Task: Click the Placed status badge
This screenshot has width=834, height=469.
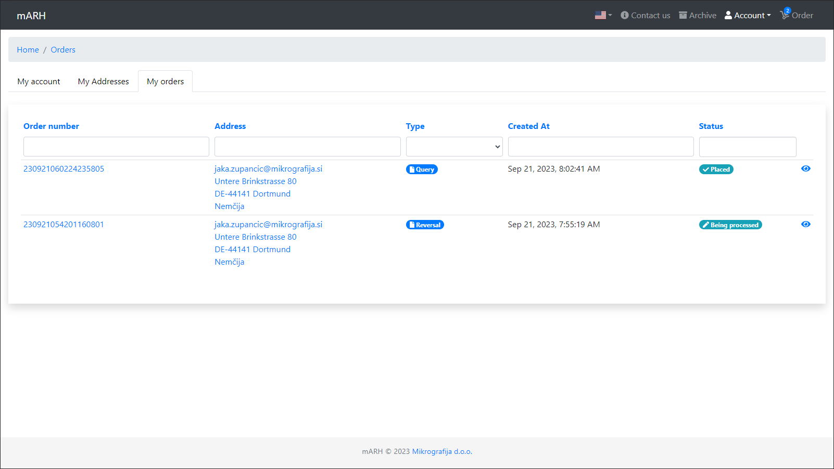Action: pos(716,170)
